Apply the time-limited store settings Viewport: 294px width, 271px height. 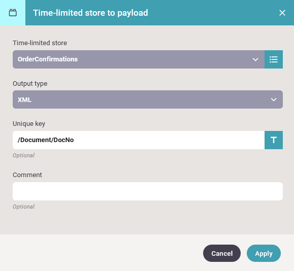tap(264, 253)
